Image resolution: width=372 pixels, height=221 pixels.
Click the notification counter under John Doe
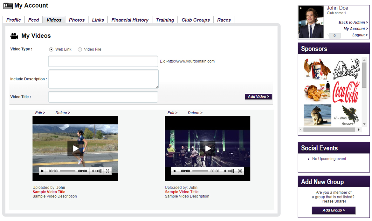coord(334,36)
